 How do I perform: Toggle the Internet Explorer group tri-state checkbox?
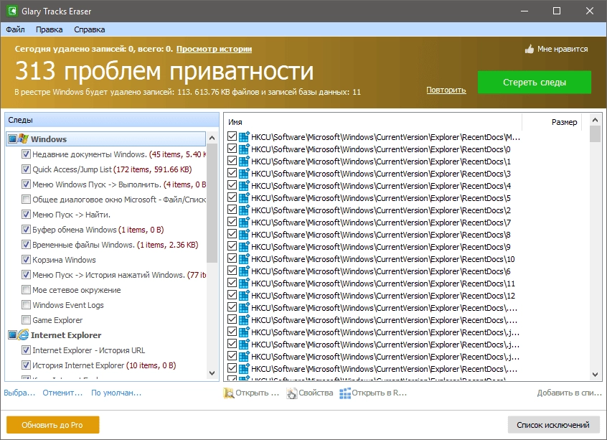[12, 334]
